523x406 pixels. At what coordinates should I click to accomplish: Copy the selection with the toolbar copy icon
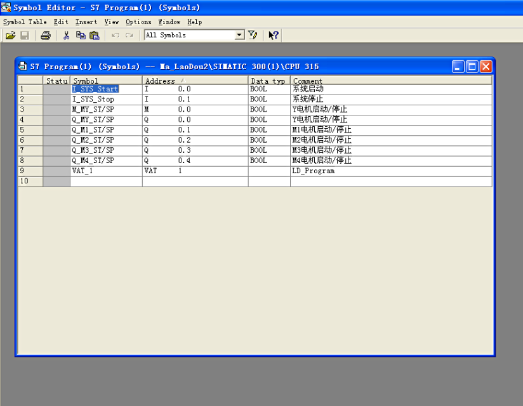pyautogui.click(x=81, y=36)
